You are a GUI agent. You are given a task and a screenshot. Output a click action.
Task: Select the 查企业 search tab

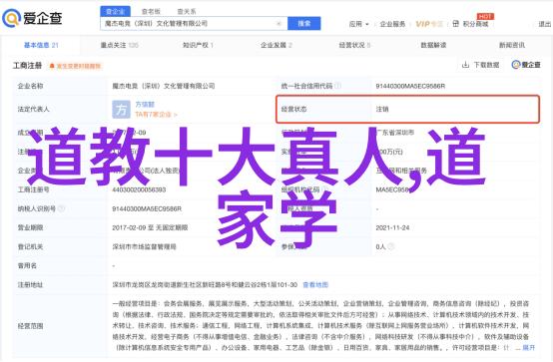click(x=116, y=12)
